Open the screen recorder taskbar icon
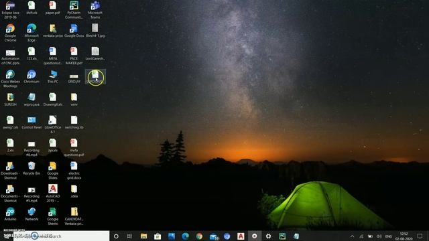Screen dimensions: 429x241 [x=255, y=236]
